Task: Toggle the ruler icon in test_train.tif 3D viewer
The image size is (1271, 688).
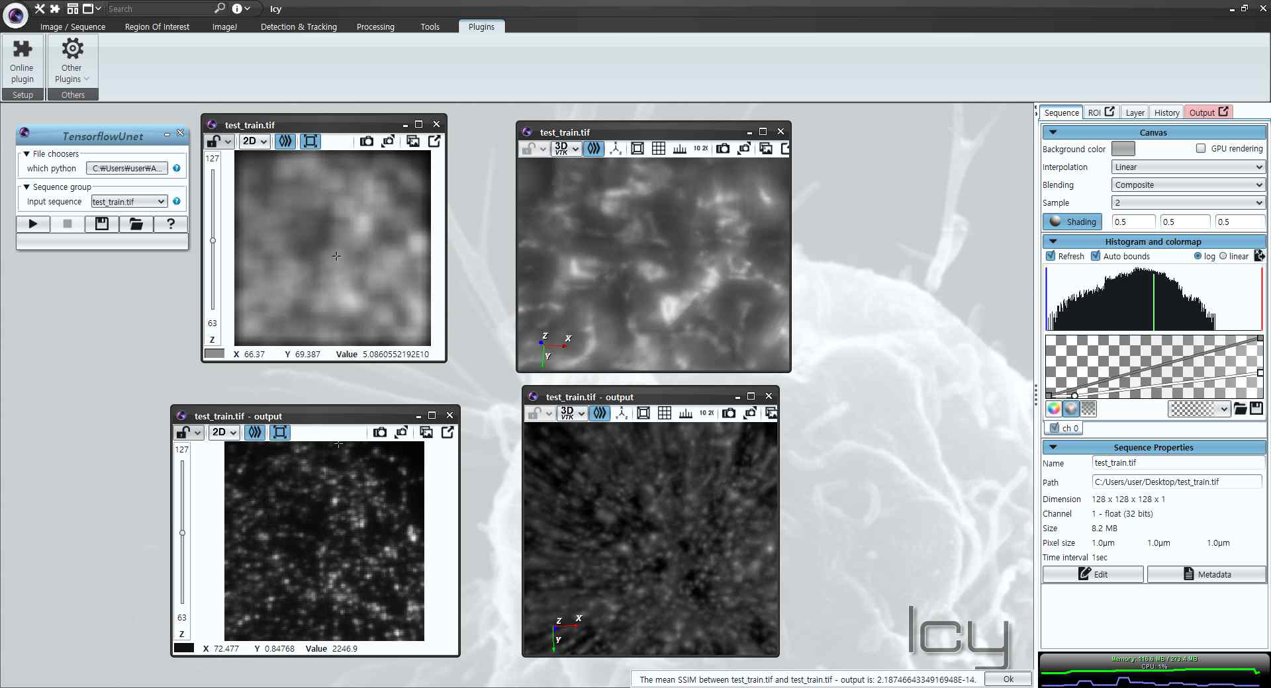Action: 679,149
